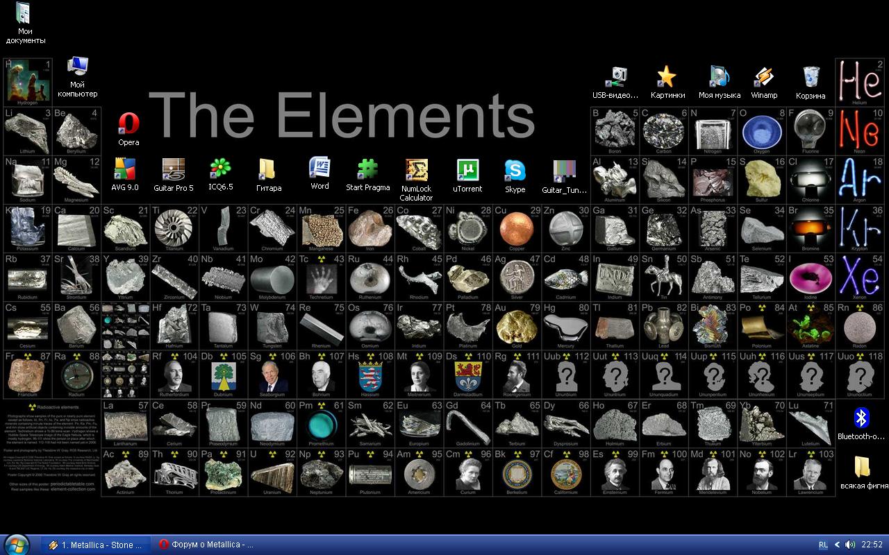Open the Skype shortcut
Viewport: 889px width, 555px height.
(515, 171)
